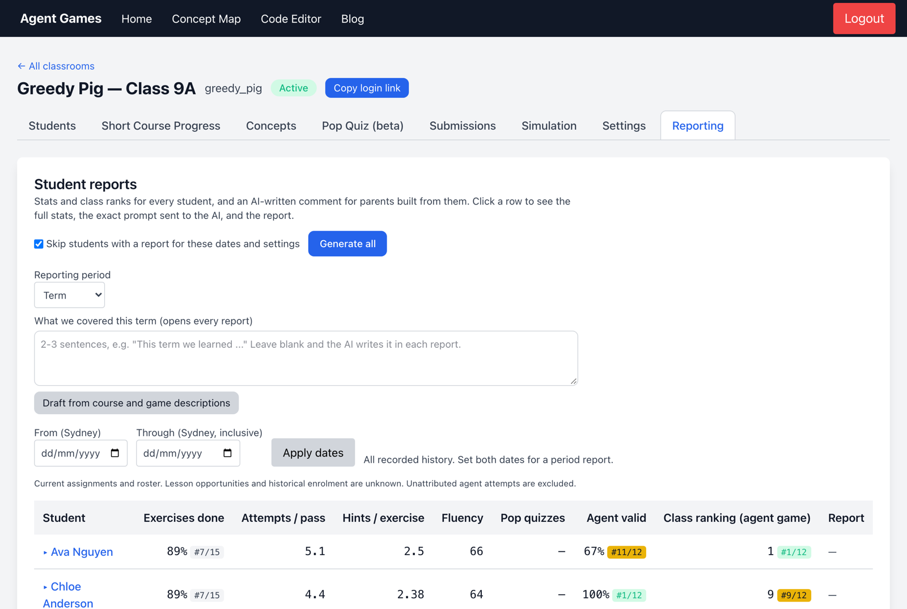
Task: Click the Attempts / pass column header
Action: [x=283, y=518]
